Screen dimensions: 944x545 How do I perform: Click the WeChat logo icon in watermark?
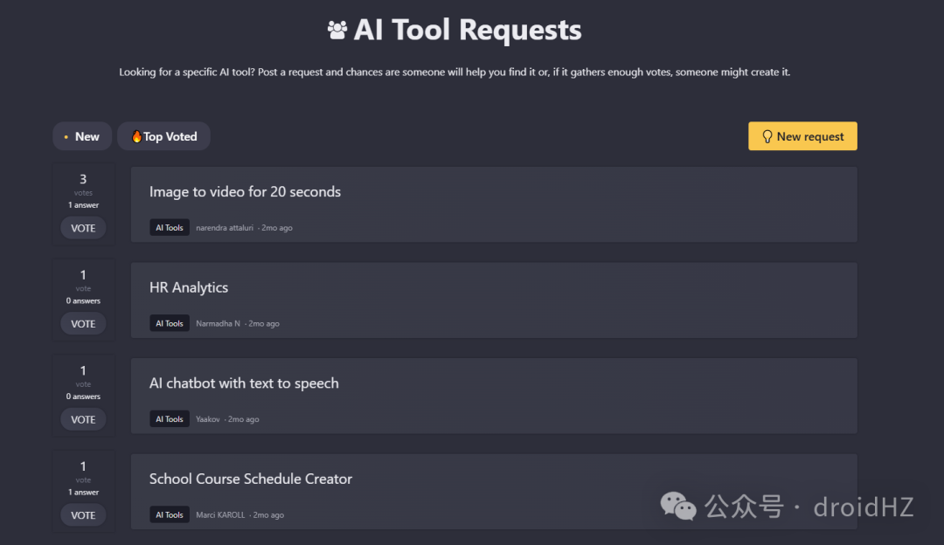(678, 506)
